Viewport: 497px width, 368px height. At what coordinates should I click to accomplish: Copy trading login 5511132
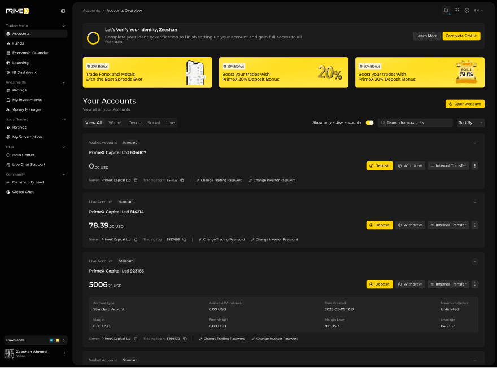[182, 180]
